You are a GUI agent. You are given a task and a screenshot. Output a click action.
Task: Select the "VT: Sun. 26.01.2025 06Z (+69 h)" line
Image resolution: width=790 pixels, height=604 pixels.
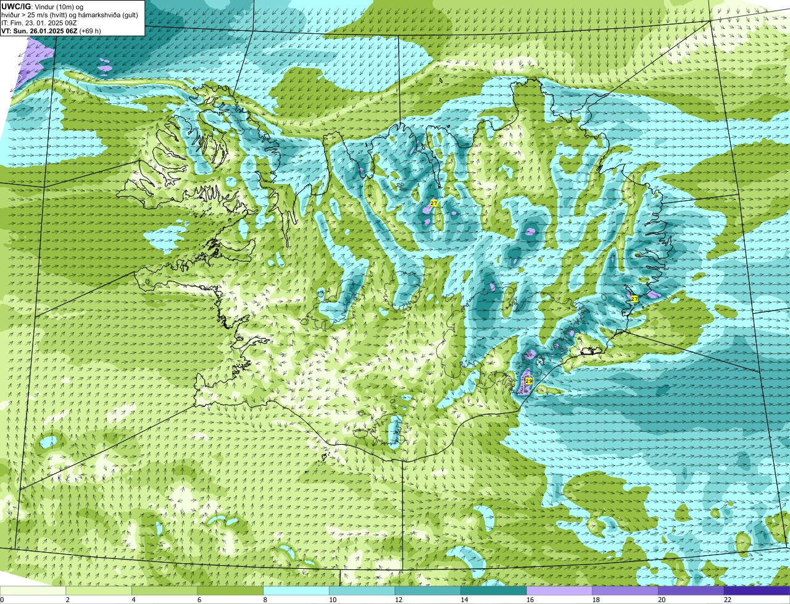pos(51,31)
